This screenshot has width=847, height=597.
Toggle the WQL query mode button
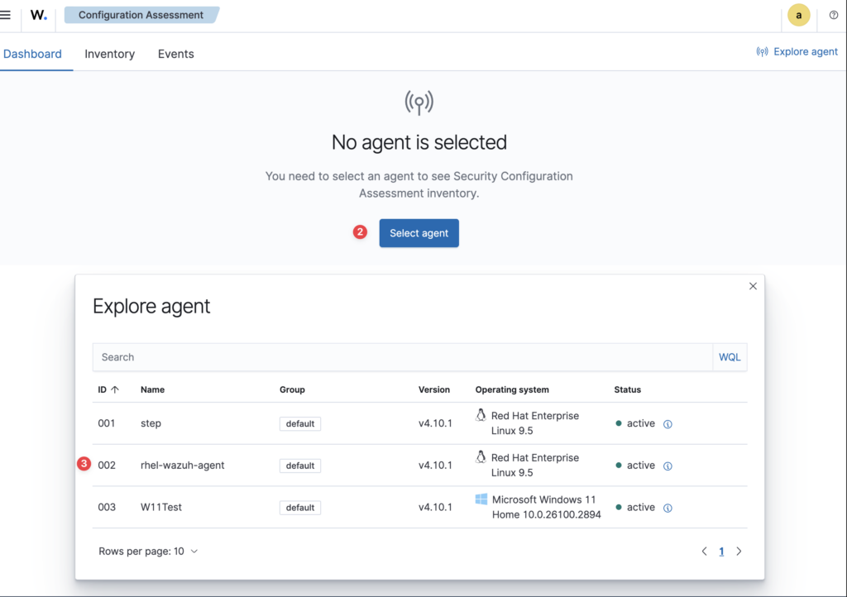[730, 357]
